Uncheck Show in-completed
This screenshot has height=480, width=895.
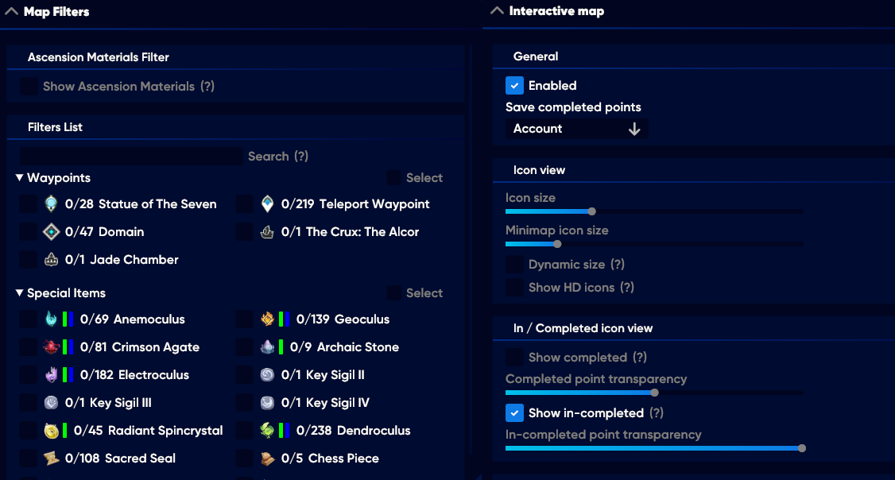coord(515,412)
